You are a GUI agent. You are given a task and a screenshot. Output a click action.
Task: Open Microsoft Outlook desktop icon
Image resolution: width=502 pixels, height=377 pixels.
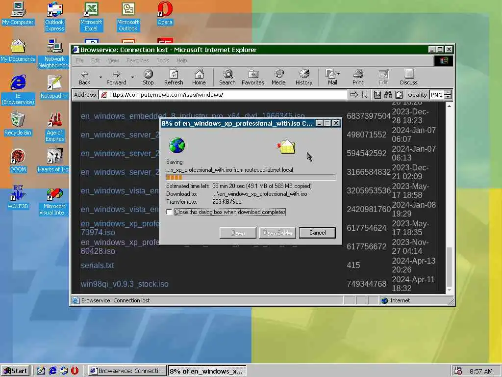(128, 17)
